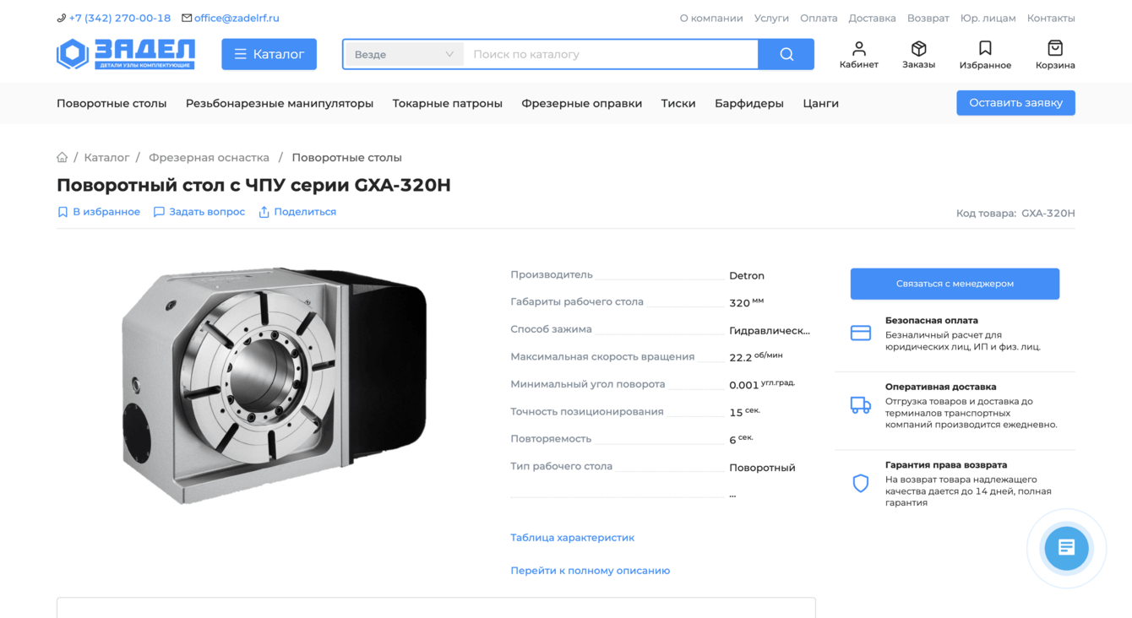Open the Везде search scope dropdown
Image resolution: width=1132 pixels, height=618 pixels.
point(404,54)
